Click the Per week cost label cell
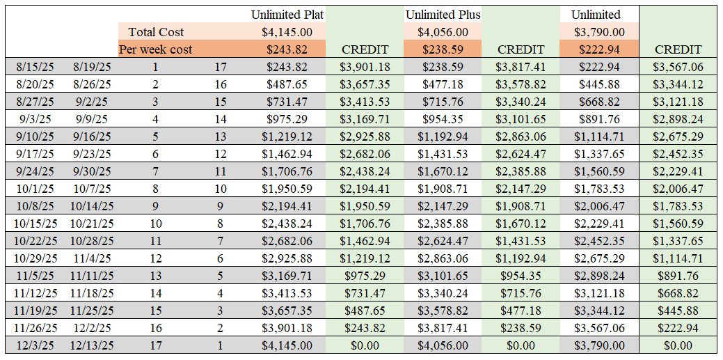This screenshot has width=723, height=360. [x=156, y=49]
